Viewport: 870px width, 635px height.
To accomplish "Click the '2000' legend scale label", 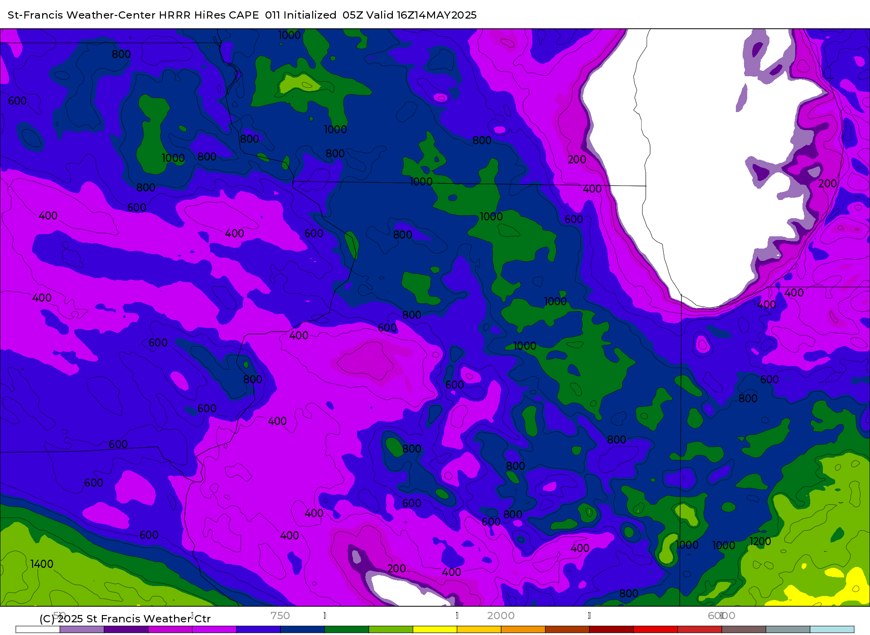I will (x=501, y=615).
